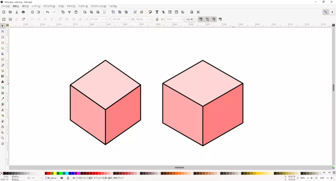Click the rotation plus button

[x=331, y=178]
